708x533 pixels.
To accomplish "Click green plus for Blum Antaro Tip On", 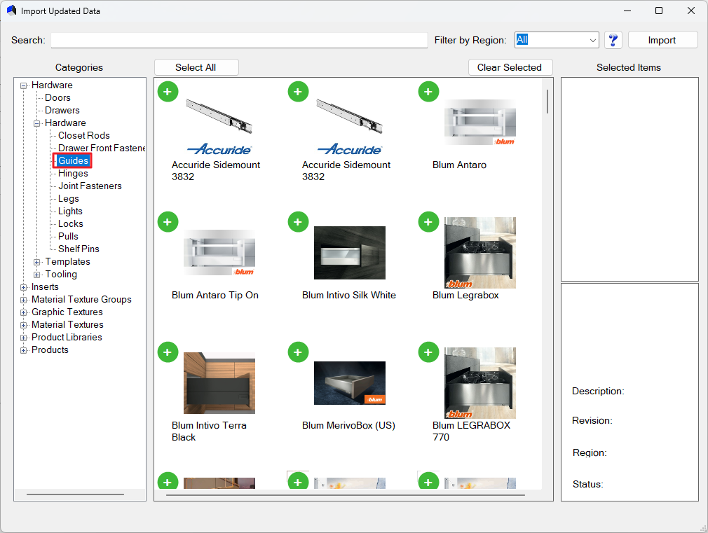I will point(168,222).
